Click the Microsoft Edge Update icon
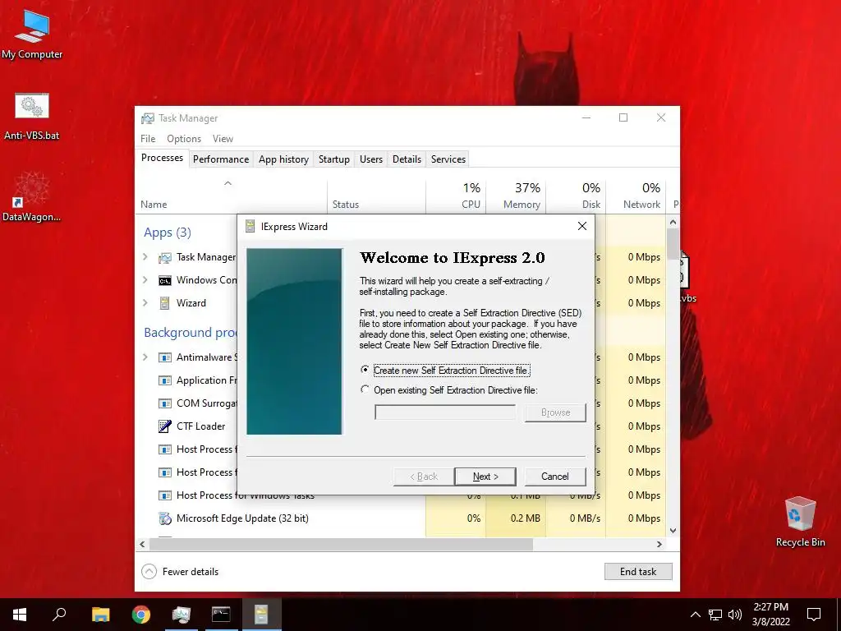Screen dimensions: 841x631 (x=164, y=518)
